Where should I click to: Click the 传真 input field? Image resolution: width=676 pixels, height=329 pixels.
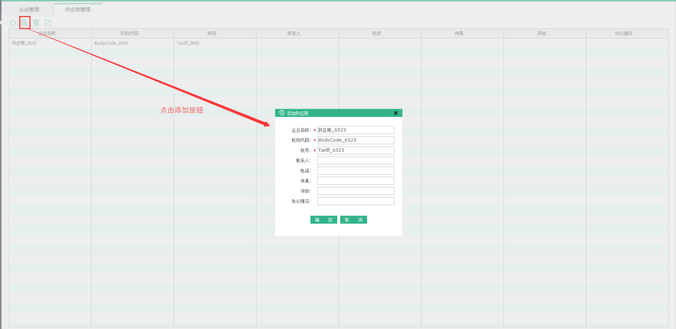(355, 181)
